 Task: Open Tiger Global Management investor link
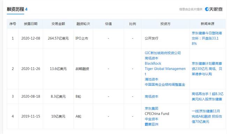click(165, 71)
